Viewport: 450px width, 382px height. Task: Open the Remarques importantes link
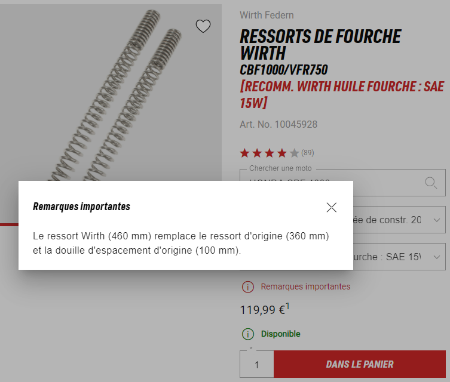pyautogui.click(x=305, y=286)
